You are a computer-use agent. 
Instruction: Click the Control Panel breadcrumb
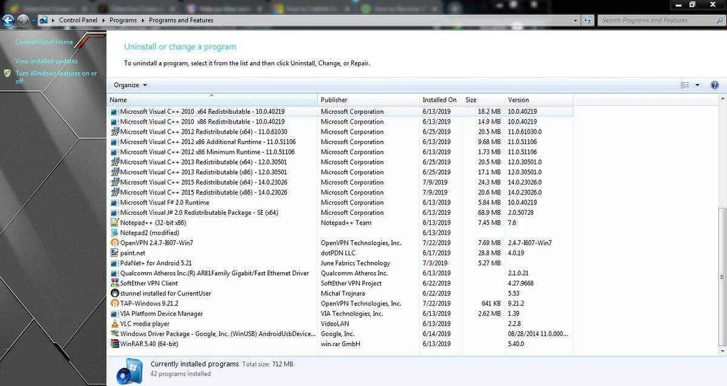click(79, 20)
